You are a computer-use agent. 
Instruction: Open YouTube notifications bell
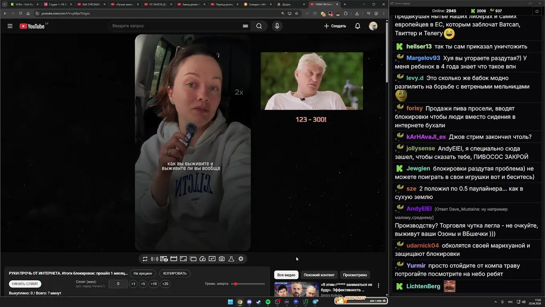358,26
